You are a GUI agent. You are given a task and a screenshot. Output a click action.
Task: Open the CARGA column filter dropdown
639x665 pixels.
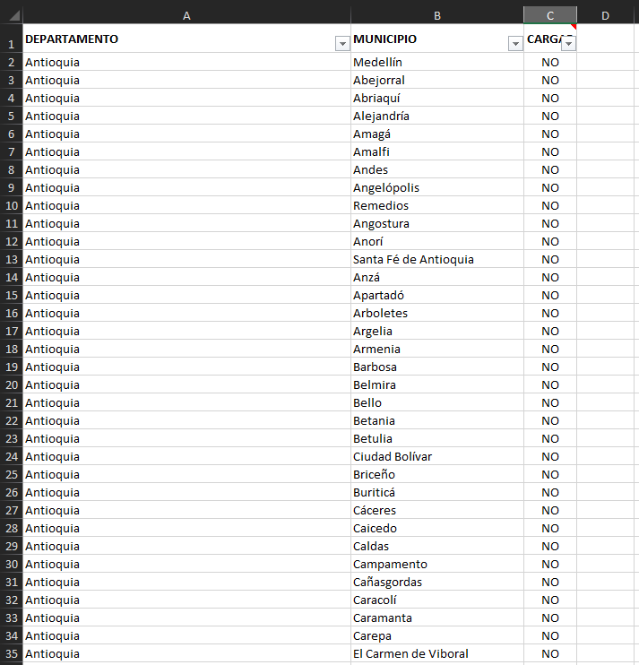[567, 44]
